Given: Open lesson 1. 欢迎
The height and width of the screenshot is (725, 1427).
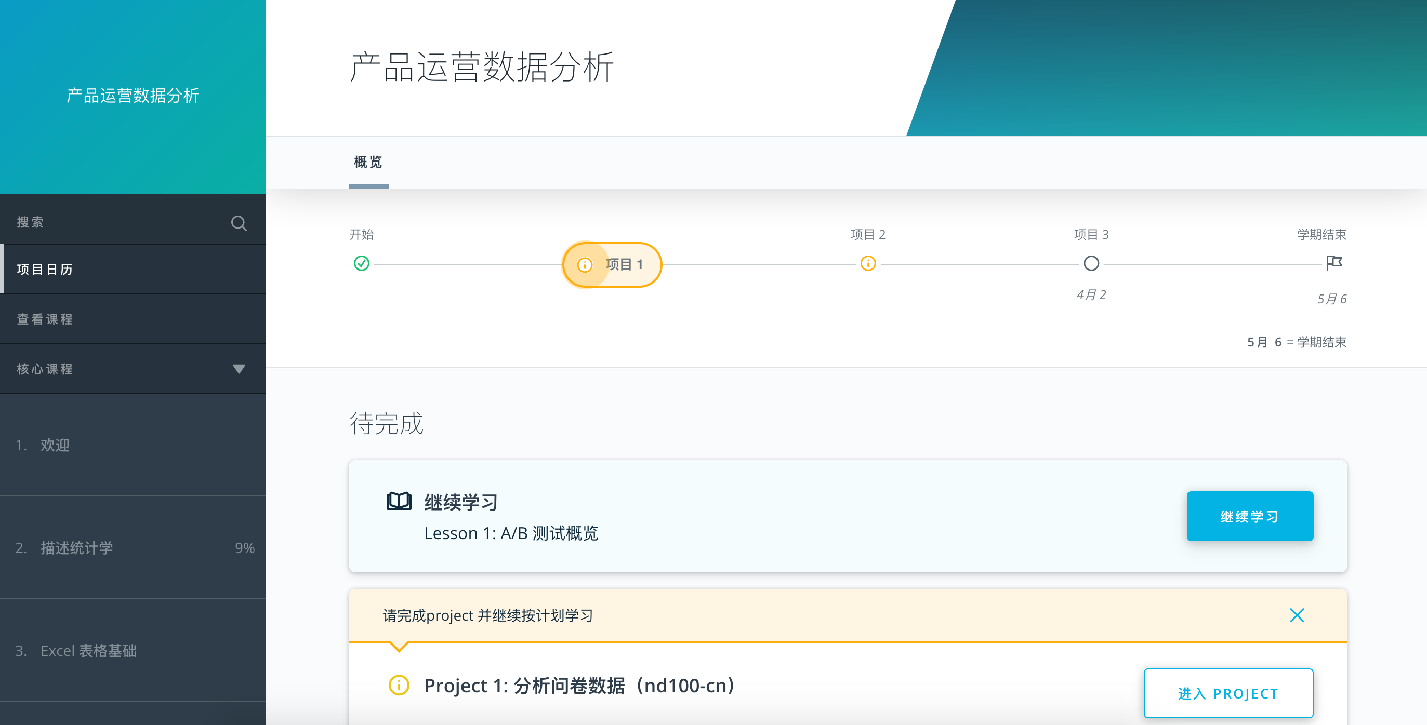Looking at the screenshot, I should (56, 445).
